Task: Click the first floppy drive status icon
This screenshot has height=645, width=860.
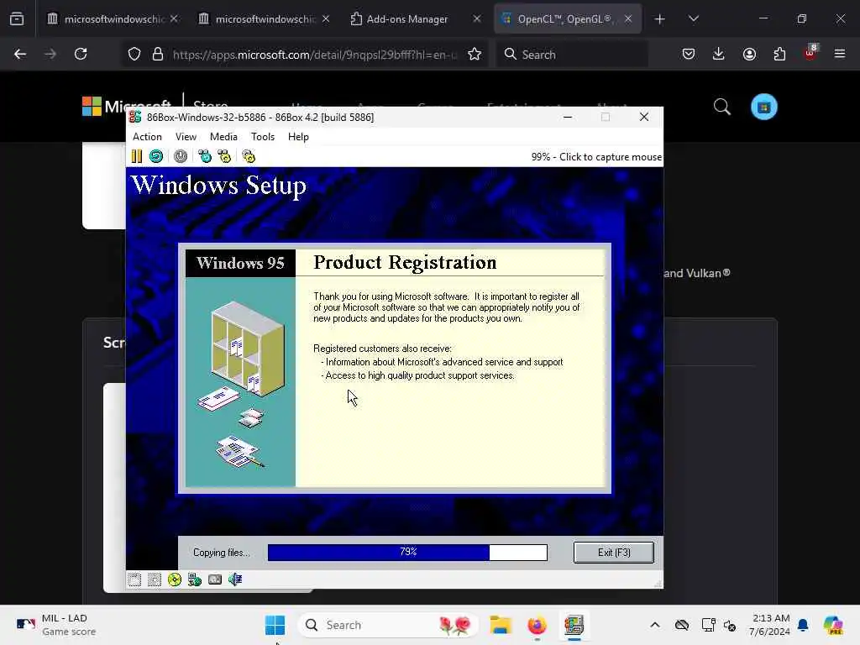Action: tap(134, 579)
